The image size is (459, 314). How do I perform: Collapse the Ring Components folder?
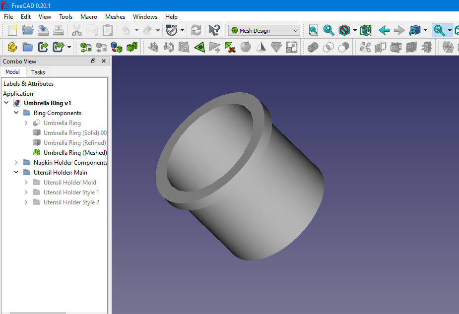(16, 113)
